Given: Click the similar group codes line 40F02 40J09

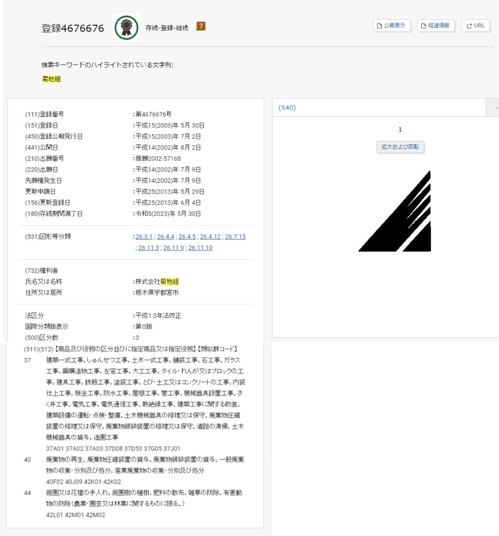Looking at the screenshot, I should point(83,481).
